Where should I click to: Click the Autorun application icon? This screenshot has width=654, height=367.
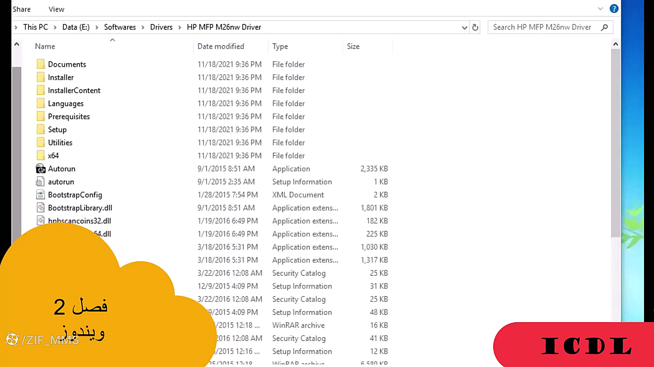41,169
